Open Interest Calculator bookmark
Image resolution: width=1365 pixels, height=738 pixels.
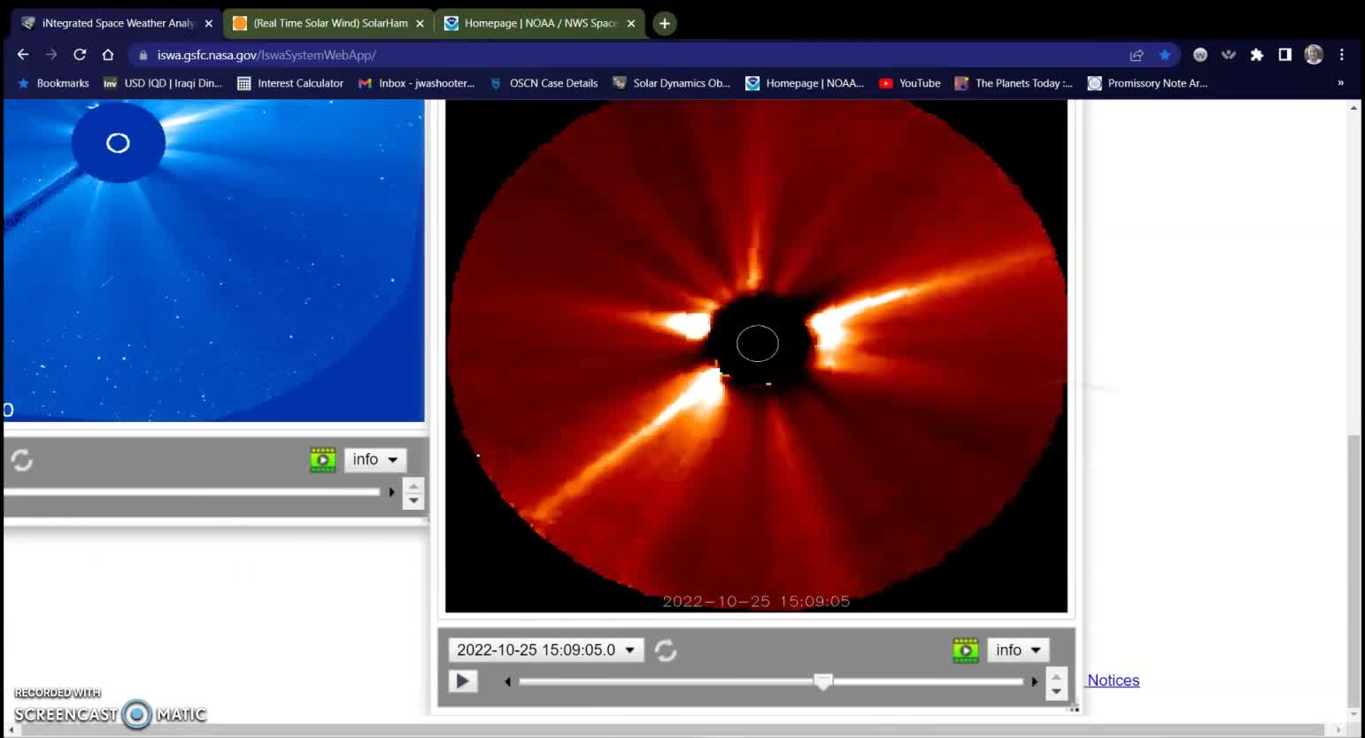coord(290,83)
